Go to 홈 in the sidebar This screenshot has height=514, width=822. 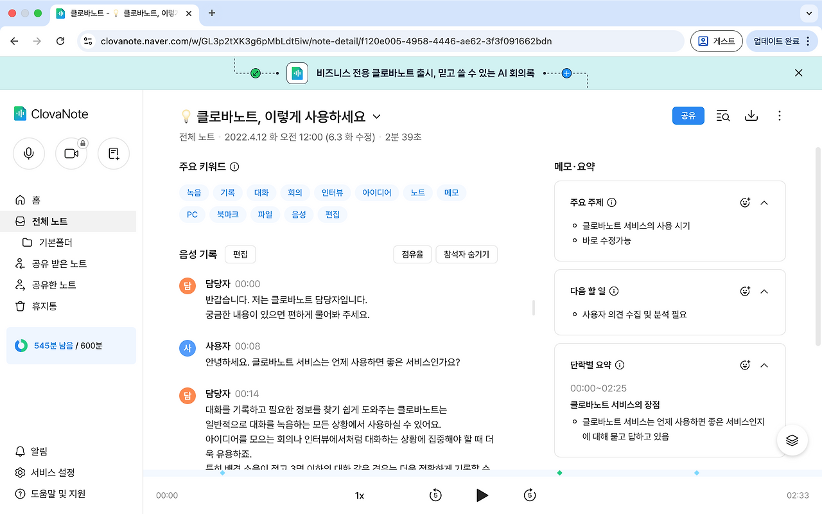68,200
